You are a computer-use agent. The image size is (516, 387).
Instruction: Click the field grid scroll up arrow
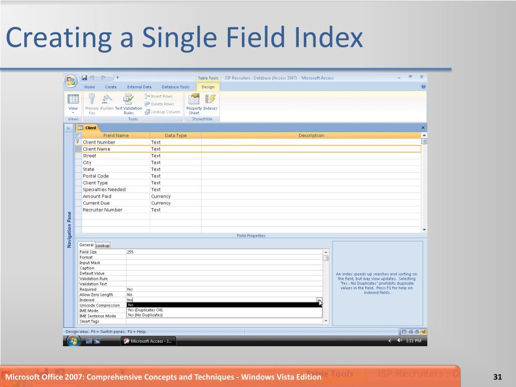(x=424, y=135)
